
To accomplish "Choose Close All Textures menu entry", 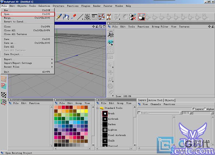I will click(27, 34).
